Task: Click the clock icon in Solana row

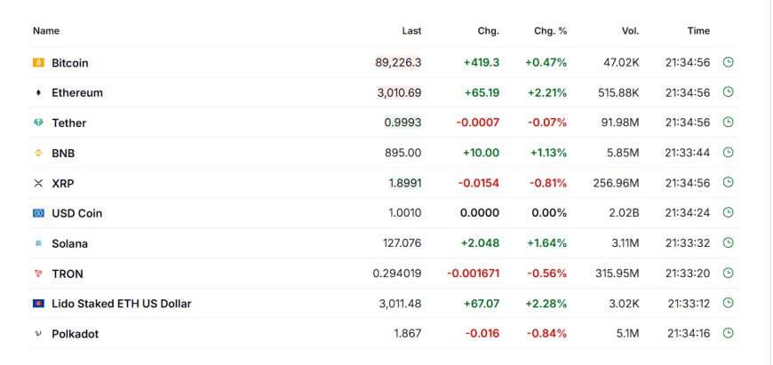Action: [729, 242]
